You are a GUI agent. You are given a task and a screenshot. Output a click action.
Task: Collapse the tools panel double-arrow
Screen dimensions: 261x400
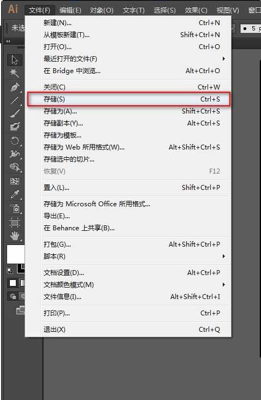pyautogui.click(x=8, y=41)
